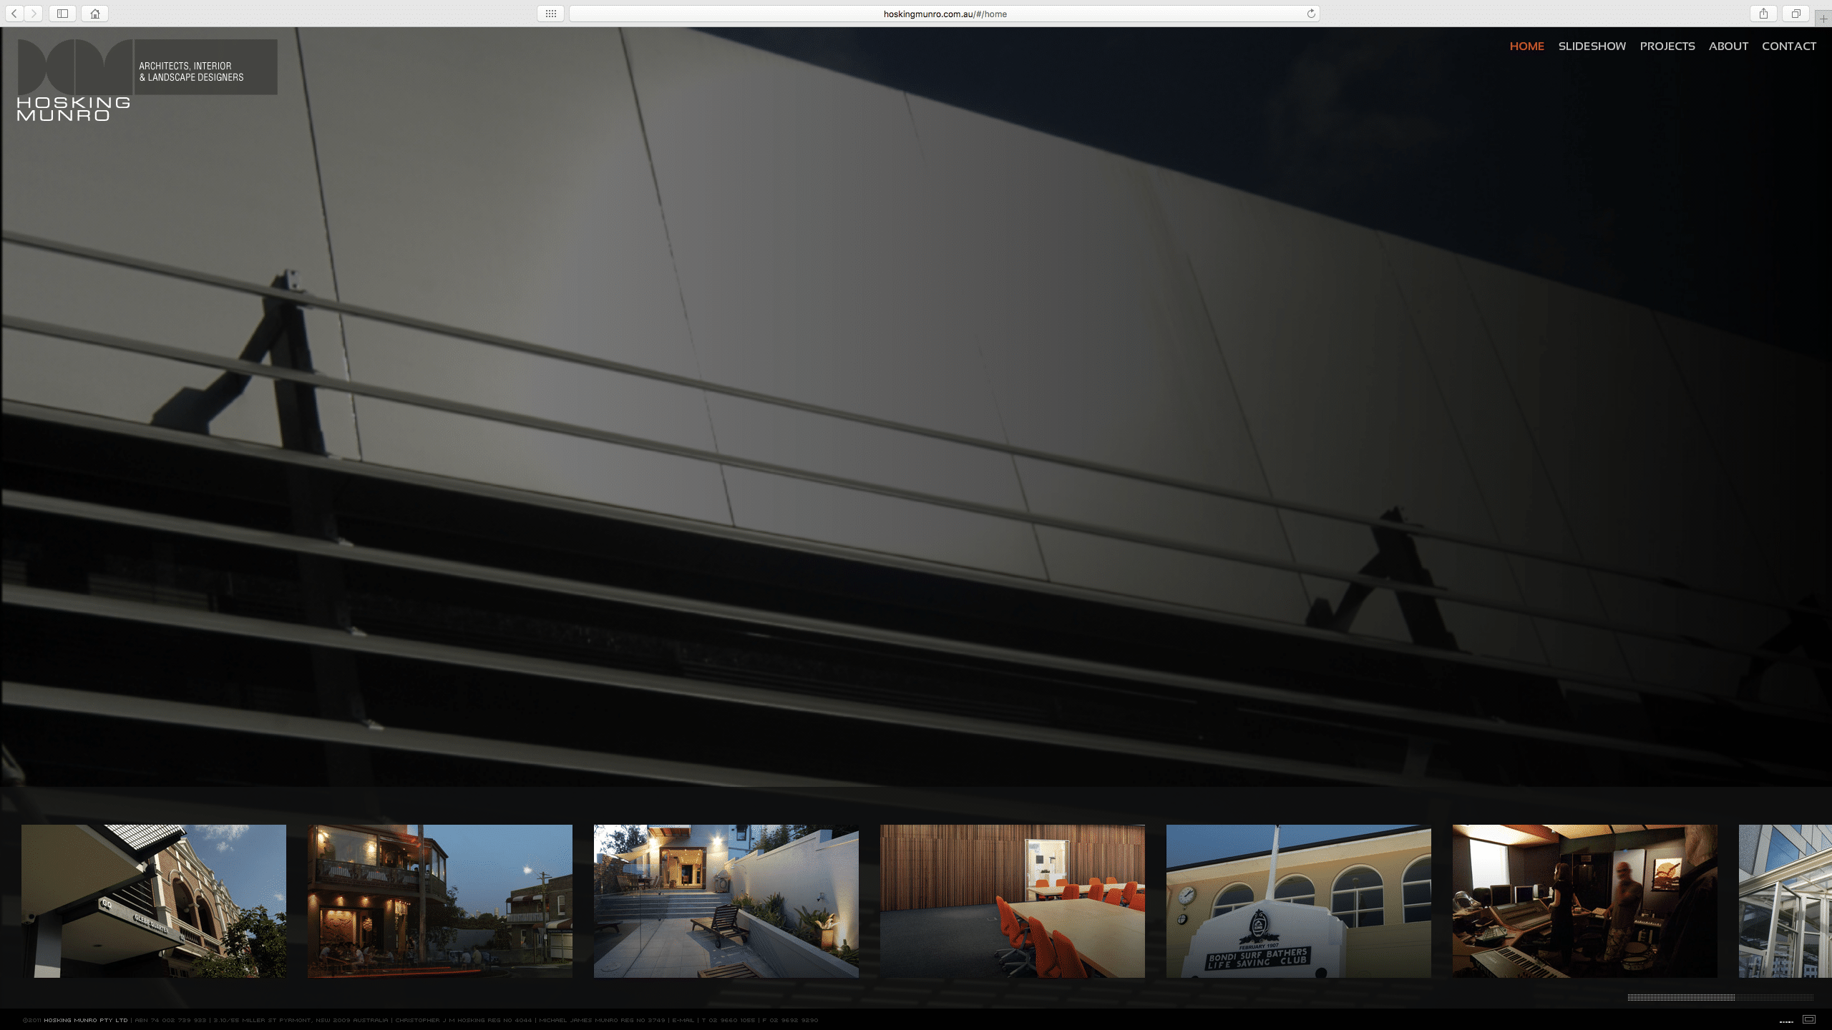Open the browser home page icon
The image size is (1832, 1030).
pos(95,14)
